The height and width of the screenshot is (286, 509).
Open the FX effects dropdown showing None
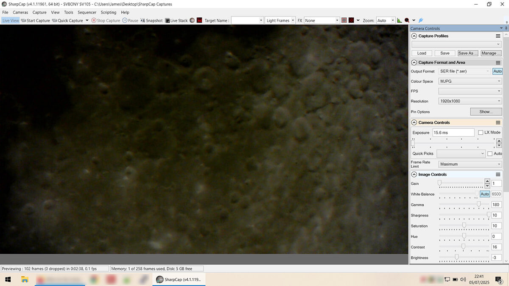(322, 20)
